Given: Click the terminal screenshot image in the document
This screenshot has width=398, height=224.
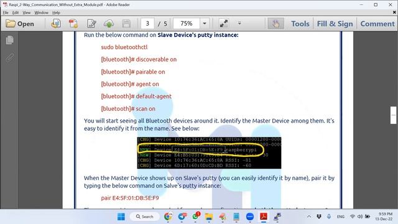Looking at the screenshot, I should tap(209, 152).
